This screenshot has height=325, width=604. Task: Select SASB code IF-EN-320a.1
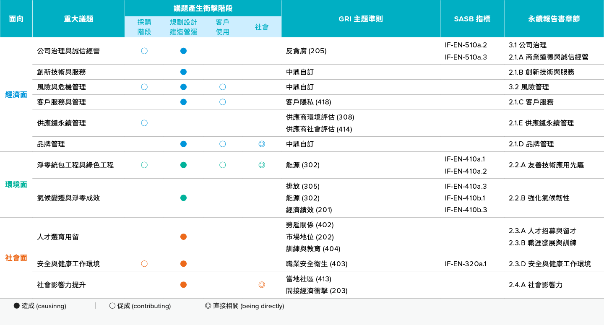(x=466, y=264)
